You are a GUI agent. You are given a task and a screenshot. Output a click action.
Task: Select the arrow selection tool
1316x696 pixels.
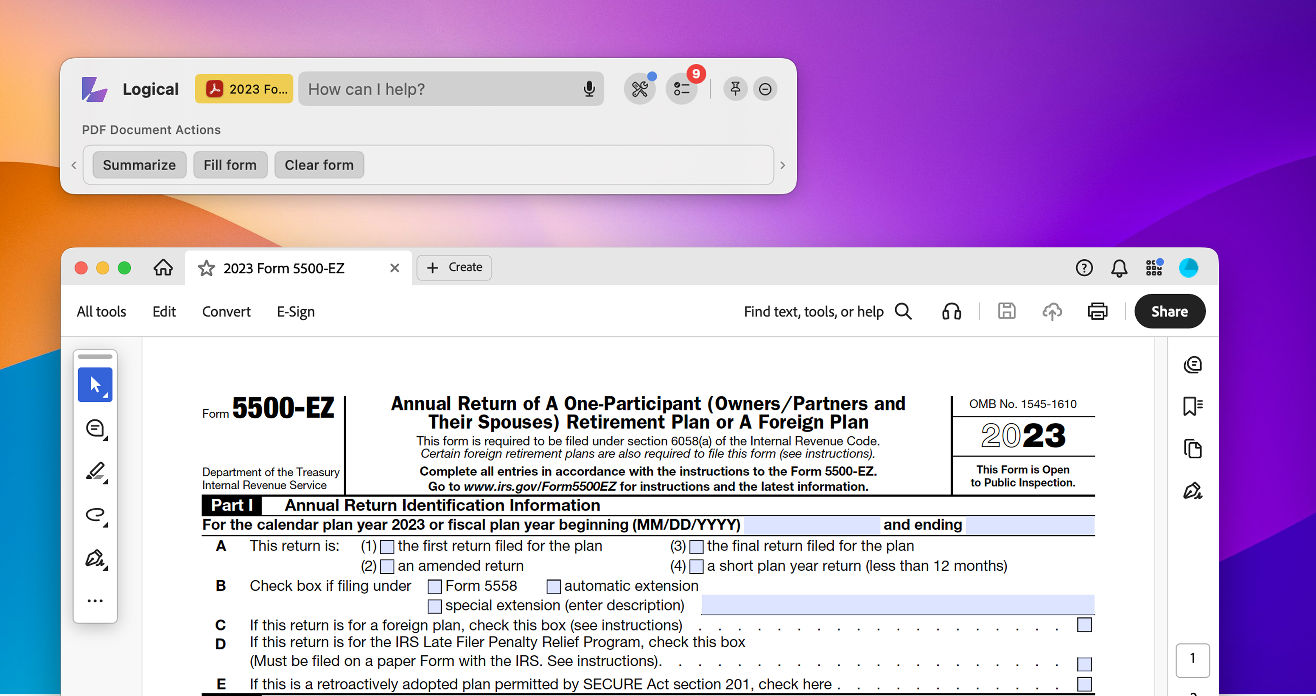click(x=95, y=384)
